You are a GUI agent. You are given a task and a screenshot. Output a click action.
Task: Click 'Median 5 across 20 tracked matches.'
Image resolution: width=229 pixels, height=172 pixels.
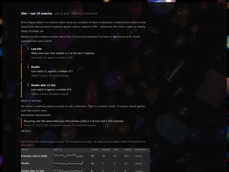(x=50, y=76)
